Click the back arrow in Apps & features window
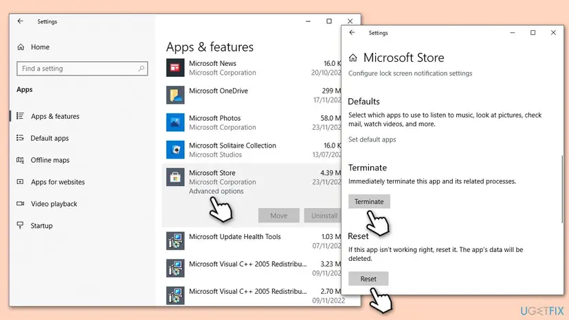569x320 pixels. tap(21, 21)
